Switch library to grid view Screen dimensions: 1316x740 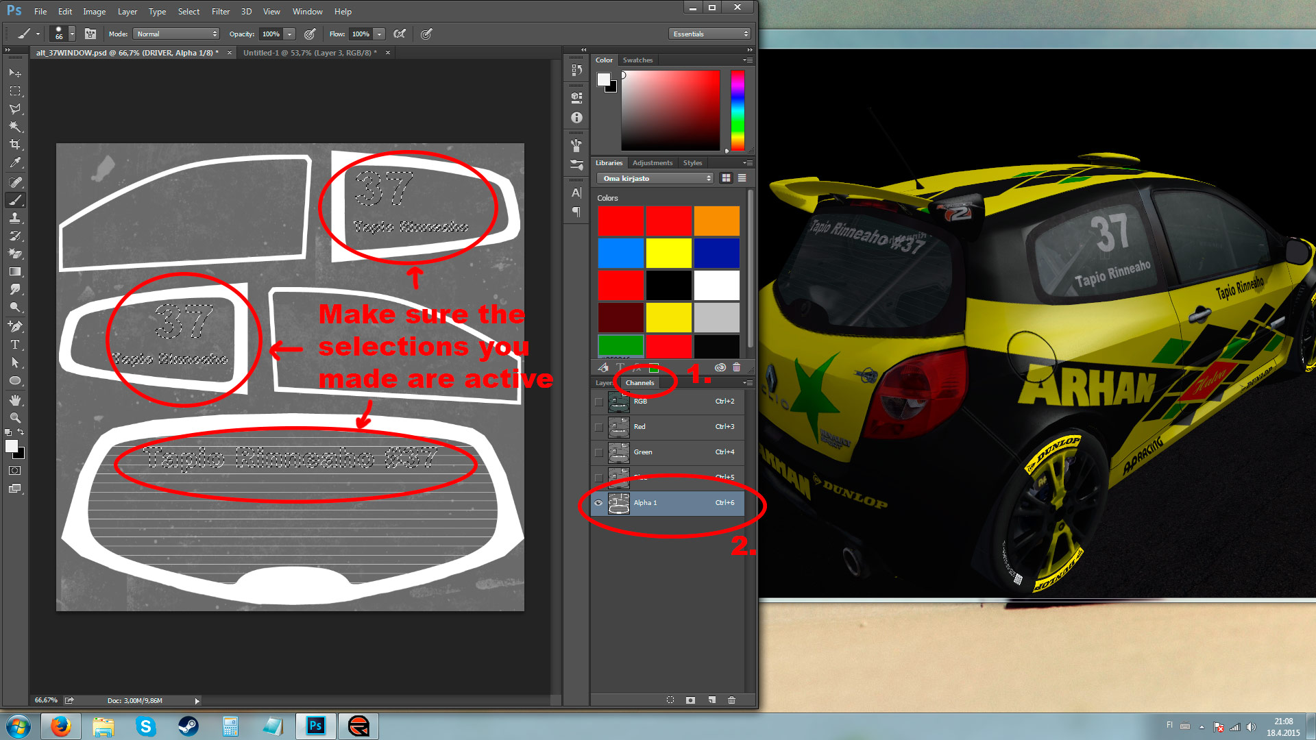click(726, 178)
